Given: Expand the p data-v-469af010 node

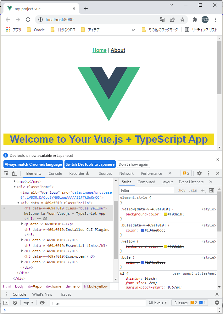Looking at the screenshot, I should coord(22,224).
